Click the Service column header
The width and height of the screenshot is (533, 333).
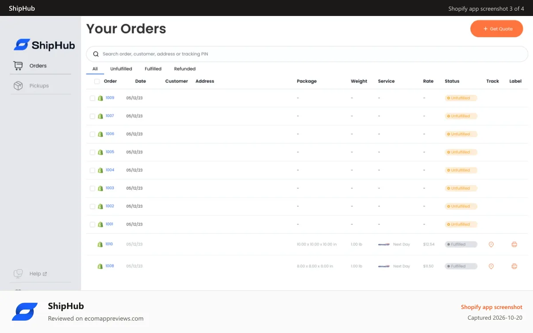coord(386,81)
